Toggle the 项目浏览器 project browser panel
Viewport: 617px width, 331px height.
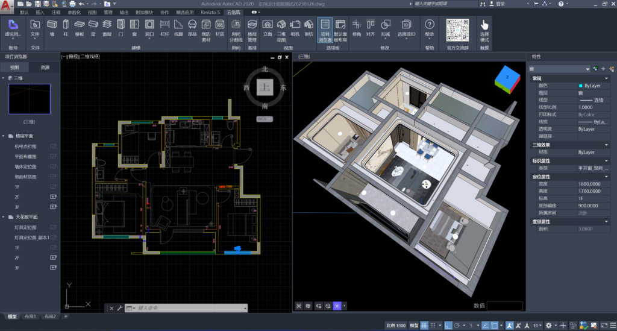[x=325, y=28]
